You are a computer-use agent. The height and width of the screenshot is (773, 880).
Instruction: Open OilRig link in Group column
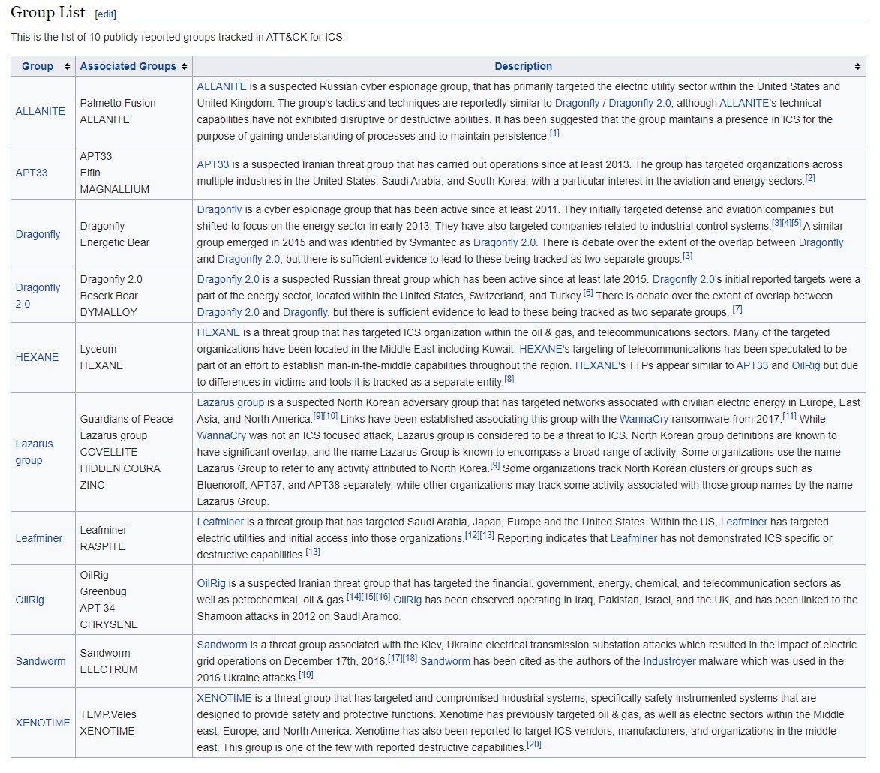(29, 600)
